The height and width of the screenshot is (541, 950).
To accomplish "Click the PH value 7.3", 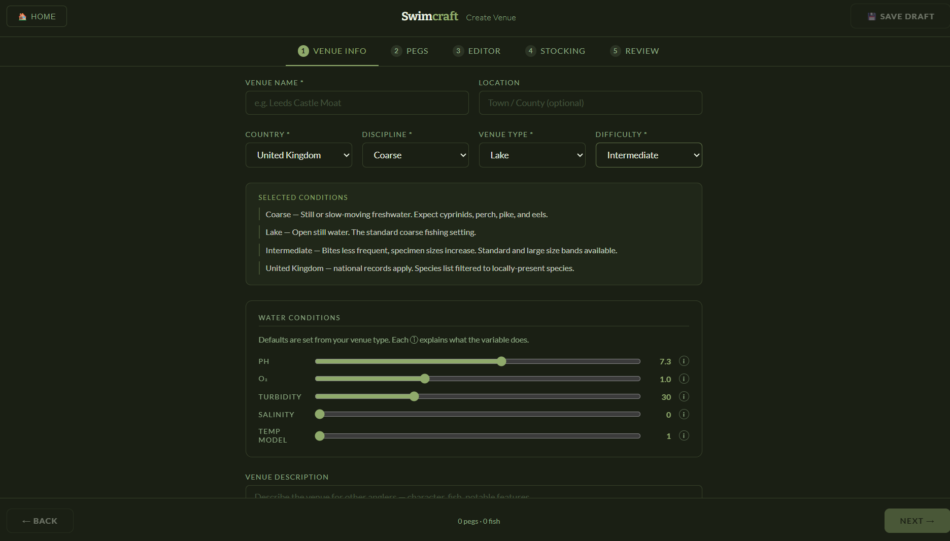I will click(x=665, y=362).
